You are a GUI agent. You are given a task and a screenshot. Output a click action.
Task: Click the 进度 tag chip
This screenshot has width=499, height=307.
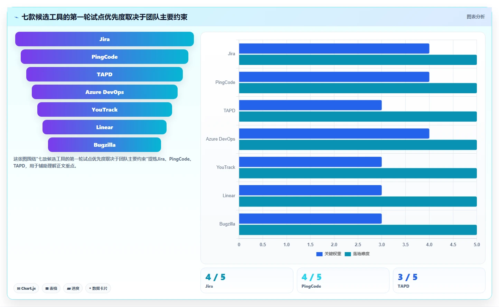coord(73,288)
